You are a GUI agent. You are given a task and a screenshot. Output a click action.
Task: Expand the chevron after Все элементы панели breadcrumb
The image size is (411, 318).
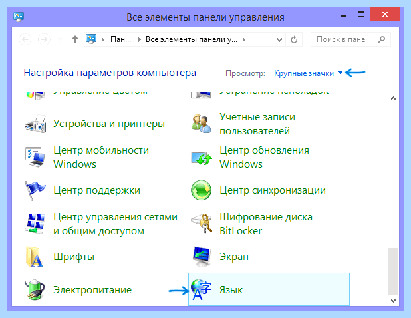[x=244, y=40]
